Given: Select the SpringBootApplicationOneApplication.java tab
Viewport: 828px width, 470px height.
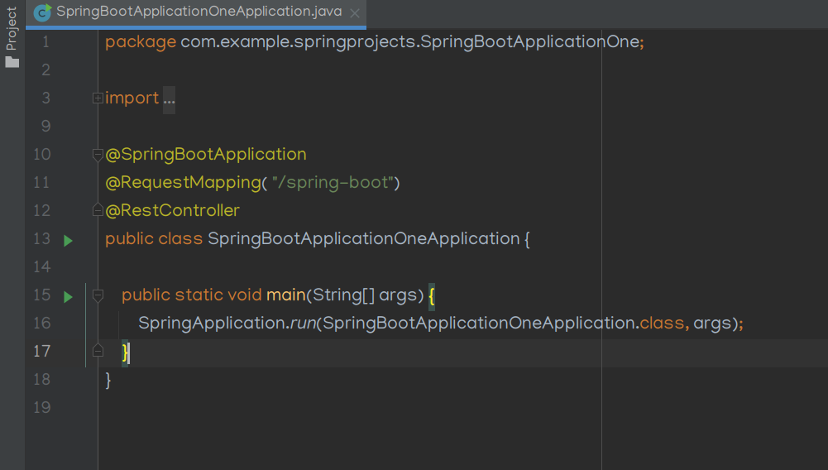Looking at the screenshot, I should 199,12.
